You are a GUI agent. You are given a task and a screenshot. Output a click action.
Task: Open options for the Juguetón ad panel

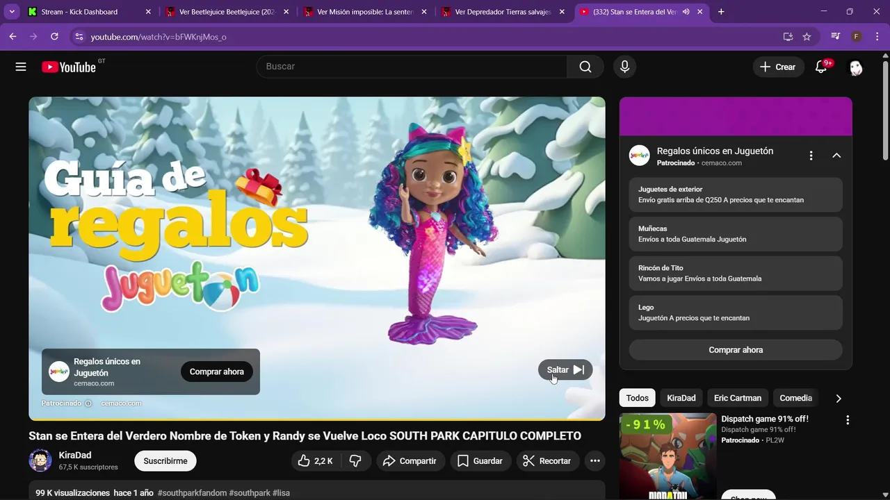tap(811, 156)
